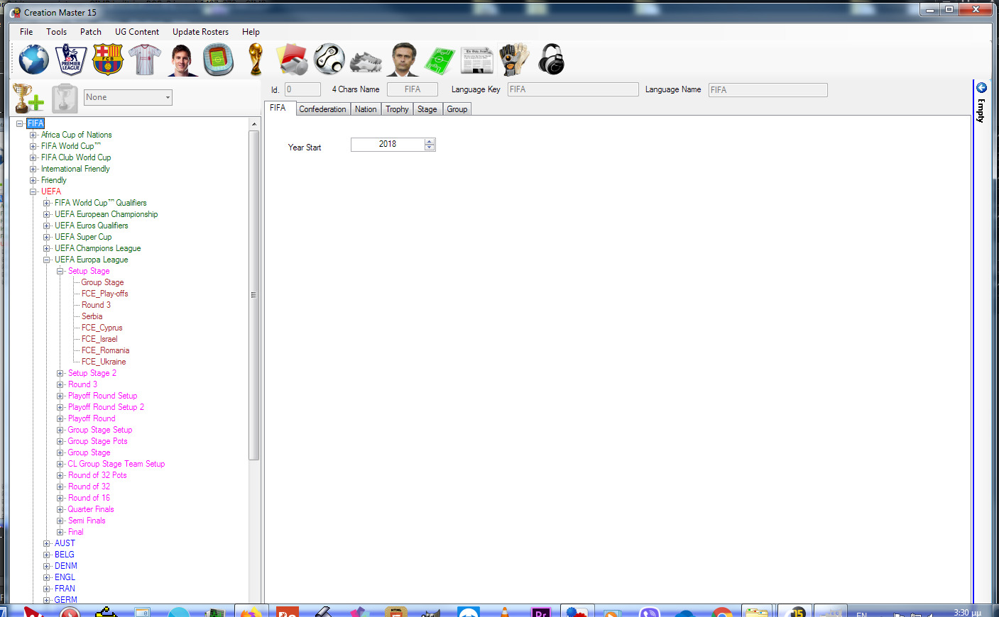Select the Semi Finals tree item
This screenshot has height=617, width=999.
[x=87, y=521]
